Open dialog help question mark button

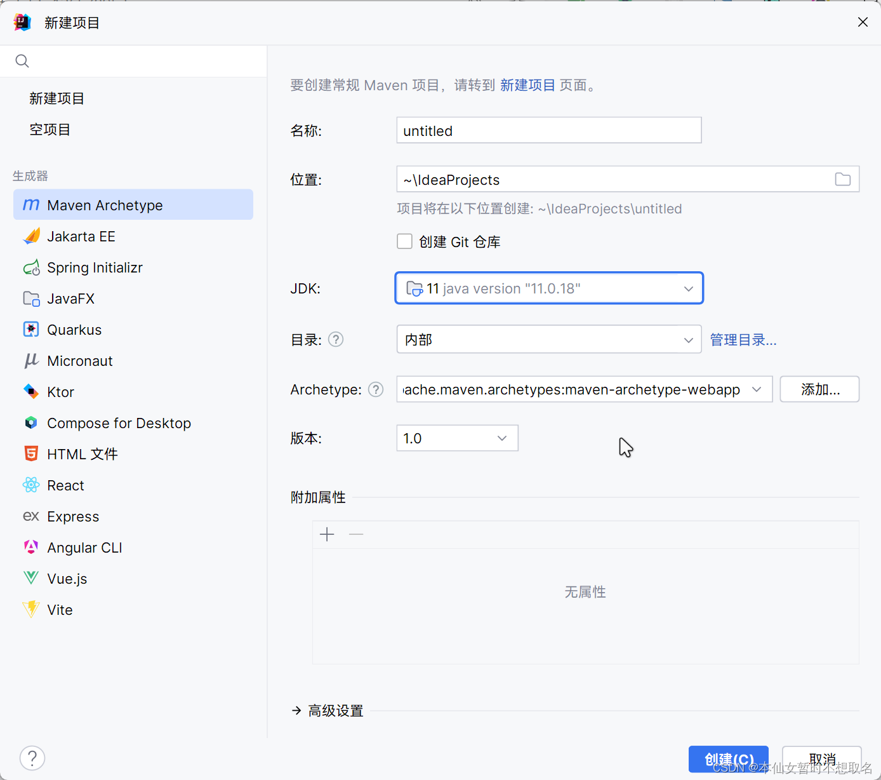pyautogui.click(x=32, y=758)
